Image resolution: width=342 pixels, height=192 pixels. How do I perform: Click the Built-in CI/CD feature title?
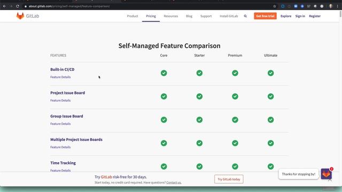pos(63,69)
